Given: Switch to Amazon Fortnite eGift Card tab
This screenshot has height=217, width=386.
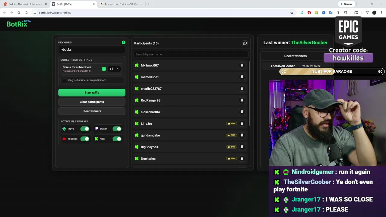Looking at the screenshot, I should click(121, 4).
